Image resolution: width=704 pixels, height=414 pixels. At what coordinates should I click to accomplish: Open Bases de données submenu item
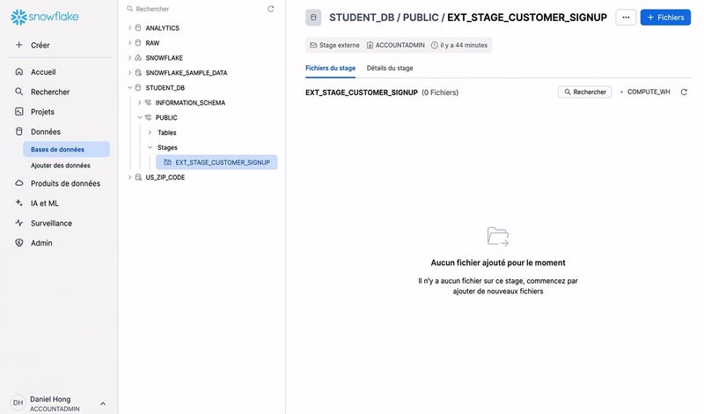point(67,149)
